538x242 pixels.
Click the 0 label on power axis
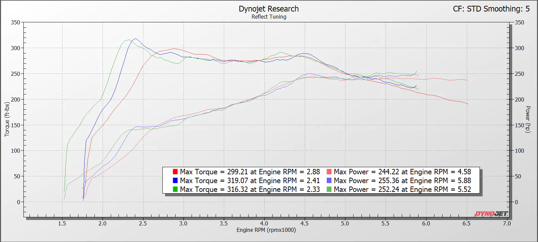[517, 202]
